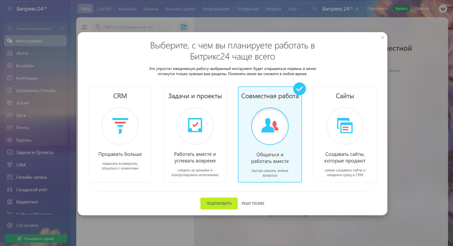Select the Задачи и проекты option card

pyautogui.click(x=195, y=135)
